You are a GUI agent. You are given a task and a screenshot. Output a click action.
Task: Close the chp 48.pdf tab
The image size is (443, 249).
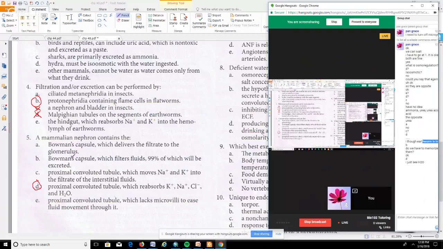(x=119, y=38)
